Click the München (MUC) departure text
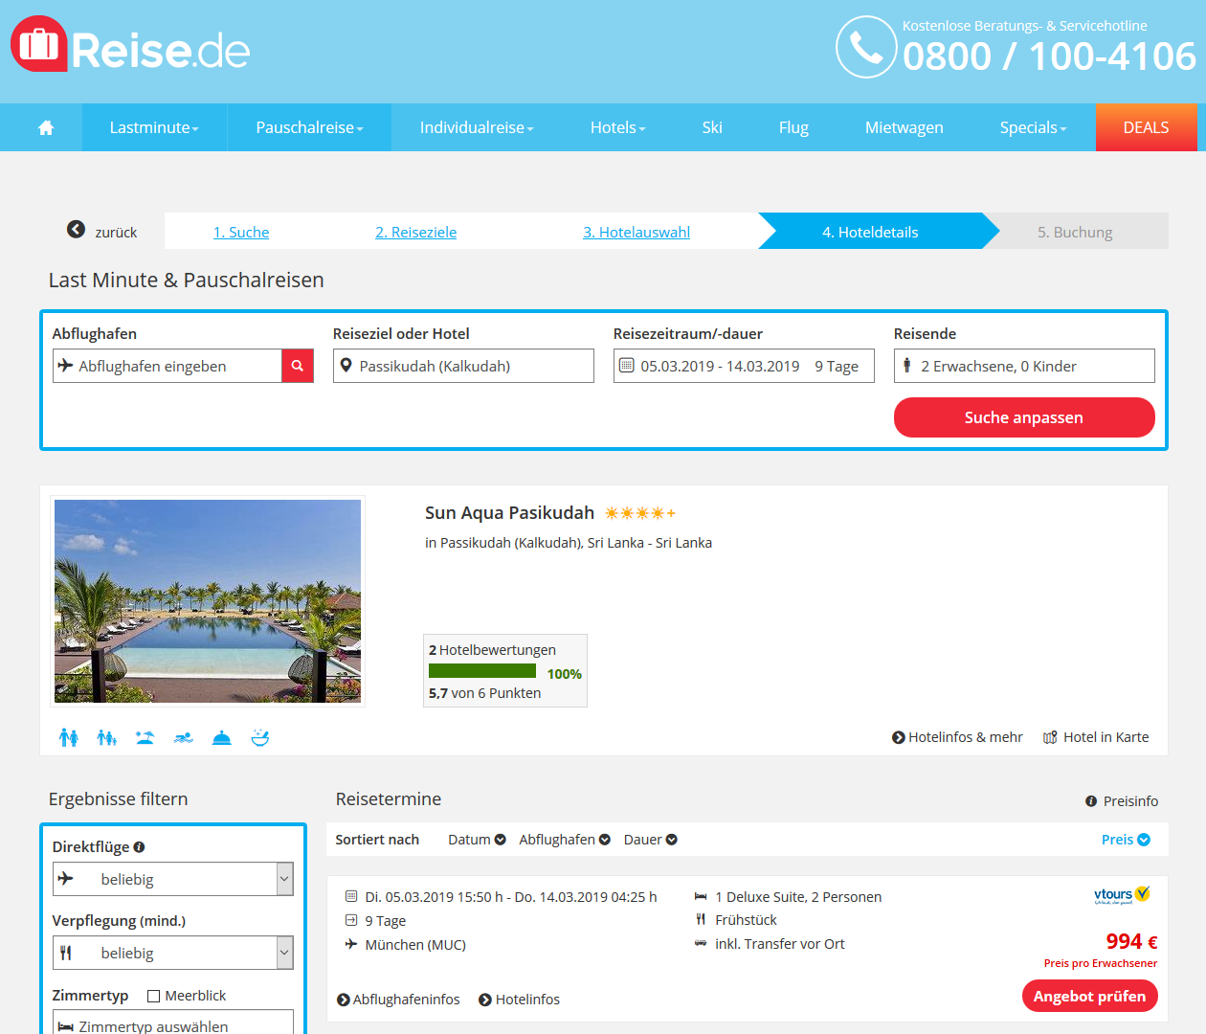This screenshot has width=1206, height=1034. coord(415,945)
